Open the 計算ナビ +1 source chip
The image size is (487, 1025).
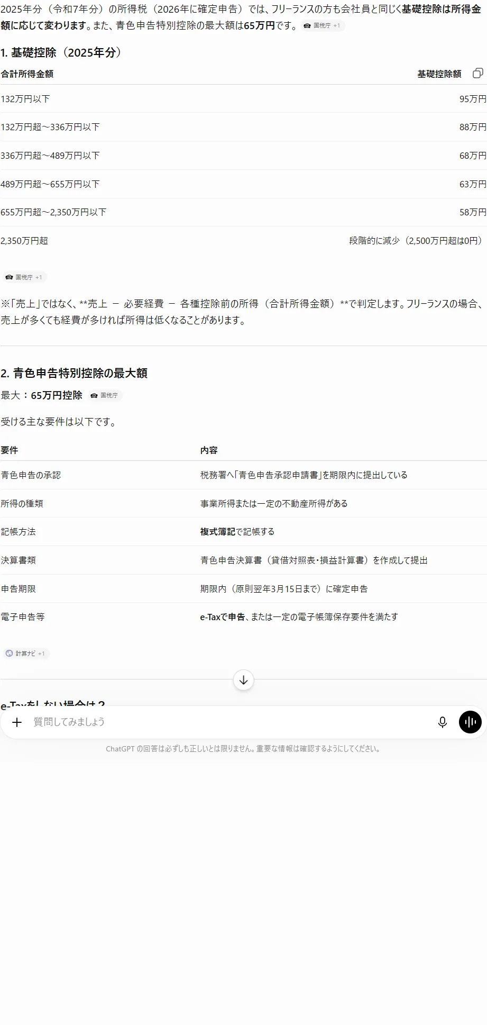[26, 654]
